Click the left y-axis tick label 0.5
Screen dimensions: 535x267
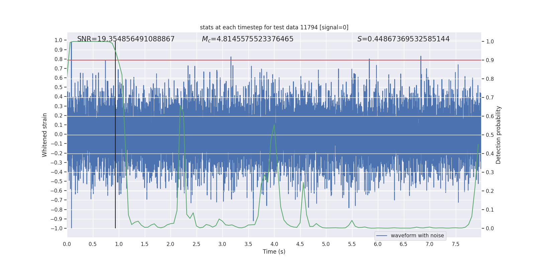coord(59,87)
